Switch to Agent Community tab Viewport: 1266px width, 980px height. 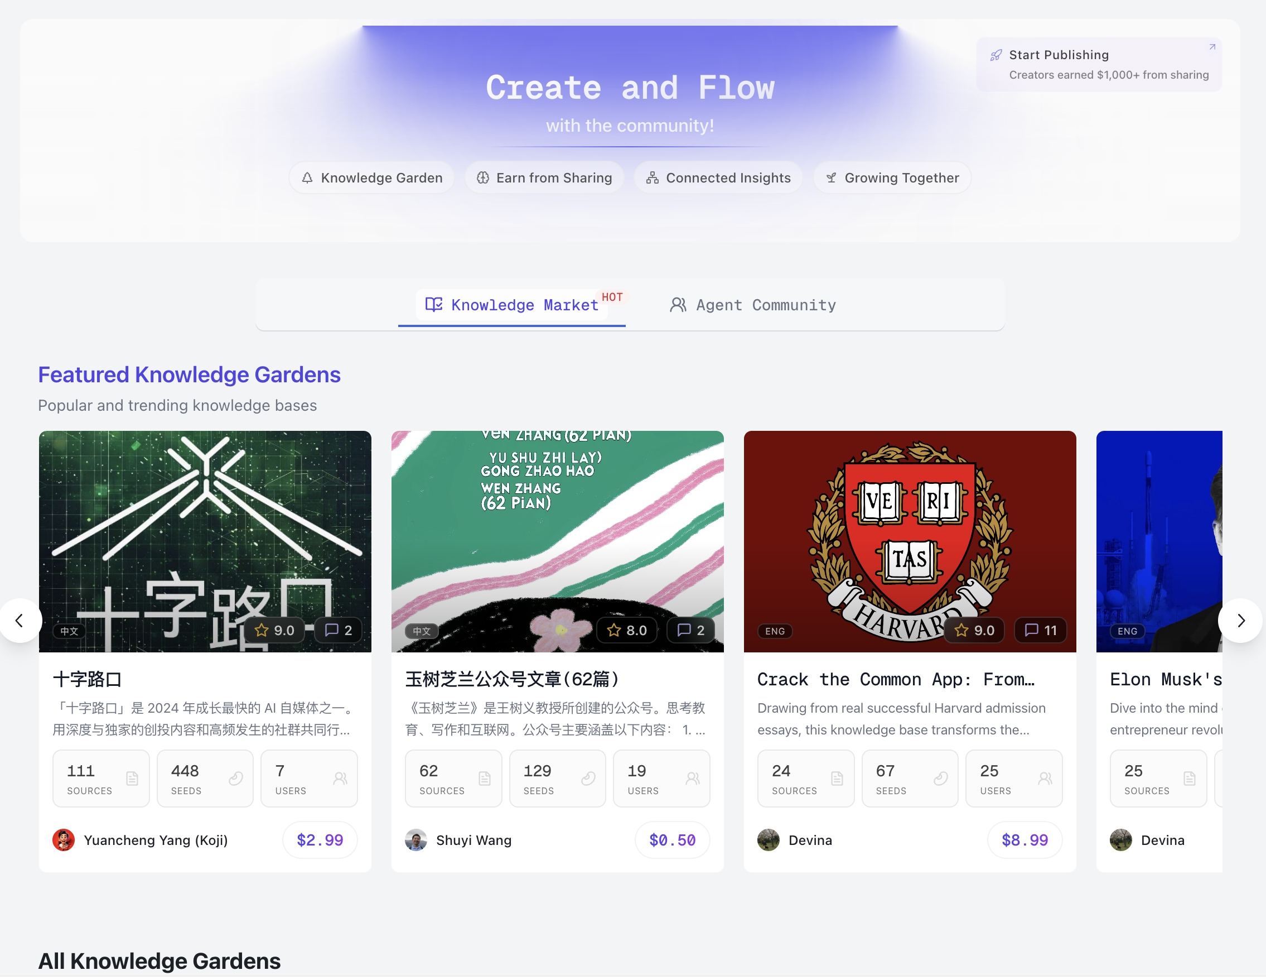click(753, 305)
